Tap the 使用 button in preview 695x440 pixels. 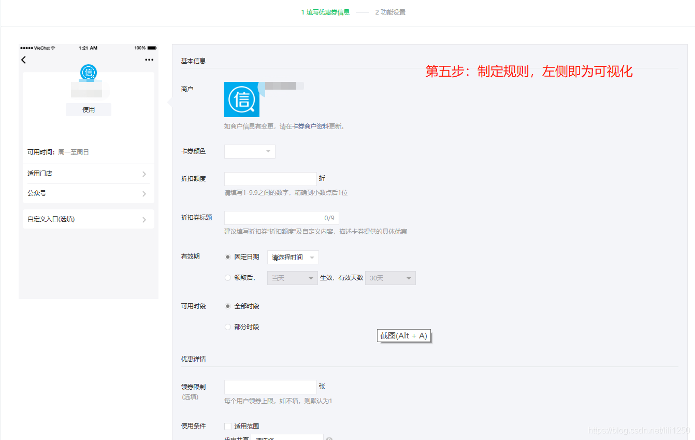89,109
